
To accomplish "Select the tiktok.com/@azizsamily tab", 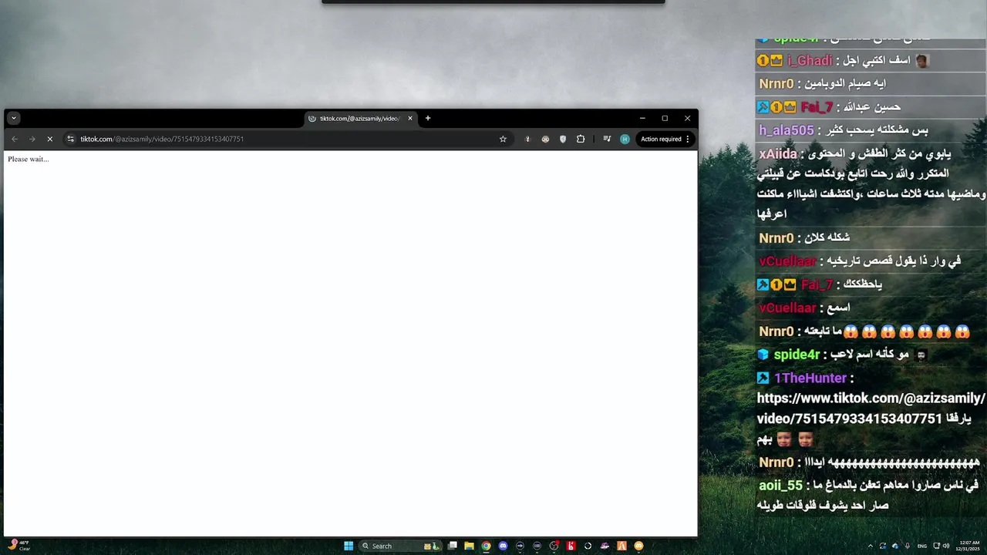I will click(x=359, y=118).
